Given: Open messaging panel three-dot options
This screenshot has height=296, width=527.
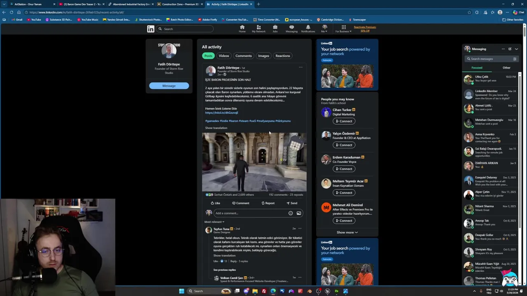Looking at the screenshot, I should (x=503, y=49).
